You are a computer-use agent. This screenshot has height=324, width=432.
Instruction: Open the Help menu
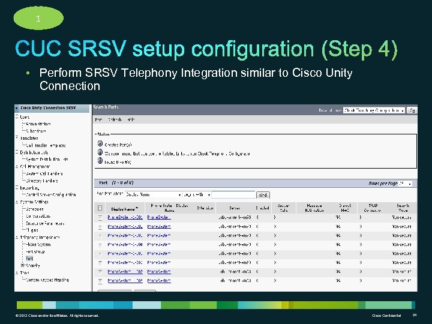pyautogui.click(x=131, y=119)
